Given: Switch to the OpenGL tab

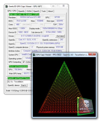Looking at the screenshot, I should [x=21, y=11].
